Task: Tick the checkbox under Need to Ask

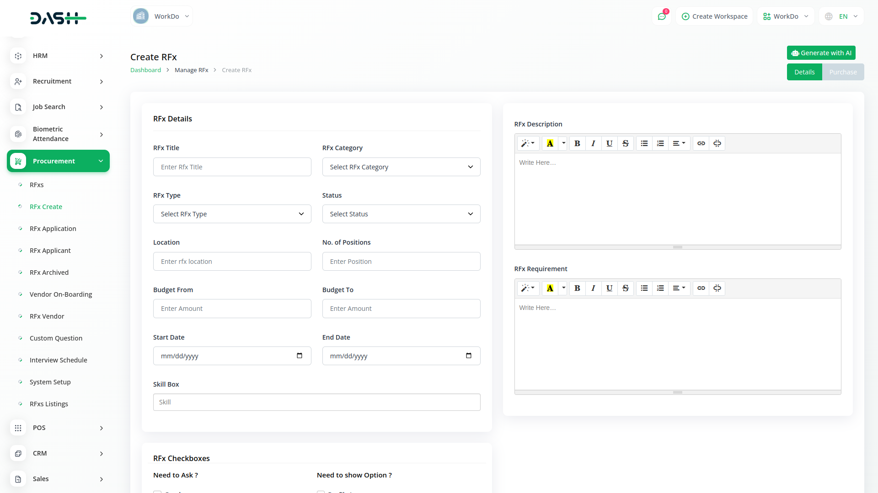Action: [x=157, y=492]
